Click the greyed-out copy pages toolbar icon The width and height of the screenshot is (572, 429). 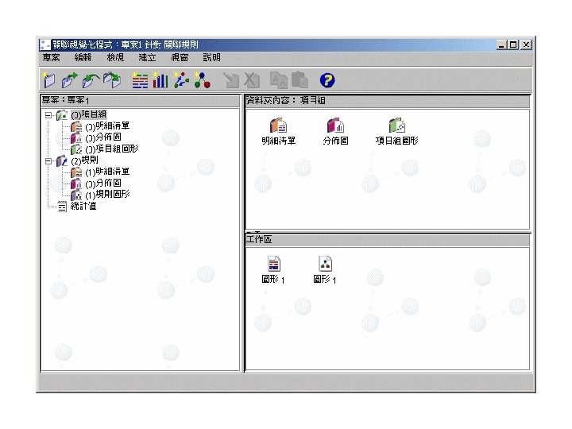(x=279, y=80)
